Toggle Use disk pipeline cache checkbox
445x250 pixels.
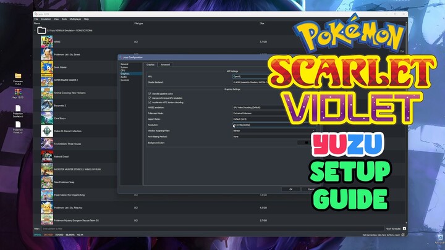(x=150, y=94)
